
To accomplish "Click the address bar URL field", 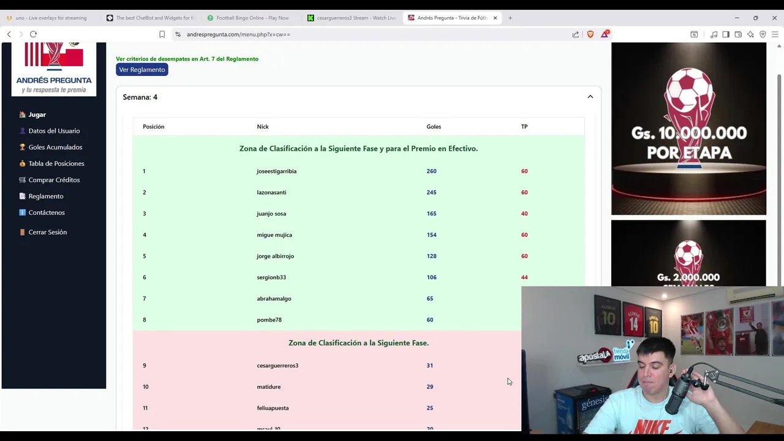I will [367, 34].
